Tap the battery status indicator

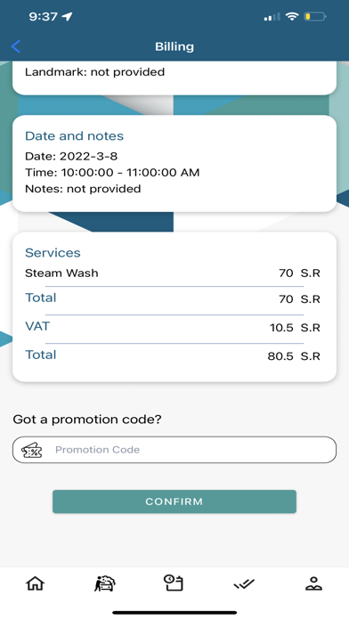315,17
